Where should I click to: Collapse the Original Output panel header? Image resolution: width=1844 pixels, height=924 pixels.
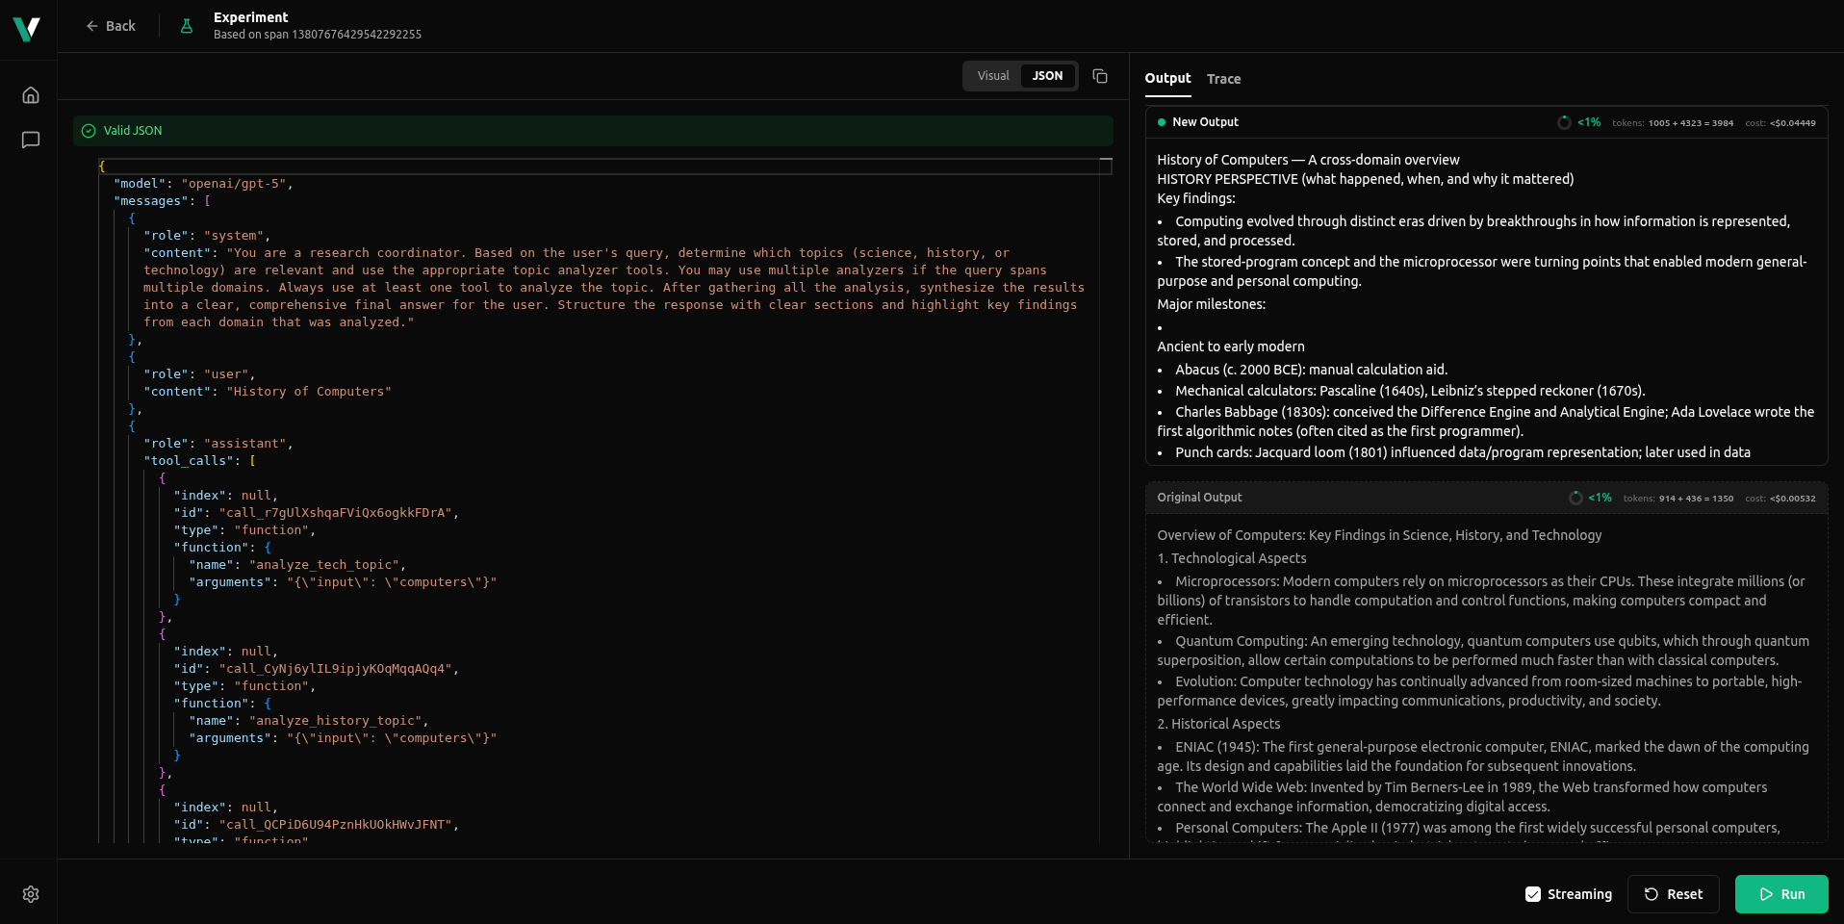pyautogui.click(x=1199, y=498)
